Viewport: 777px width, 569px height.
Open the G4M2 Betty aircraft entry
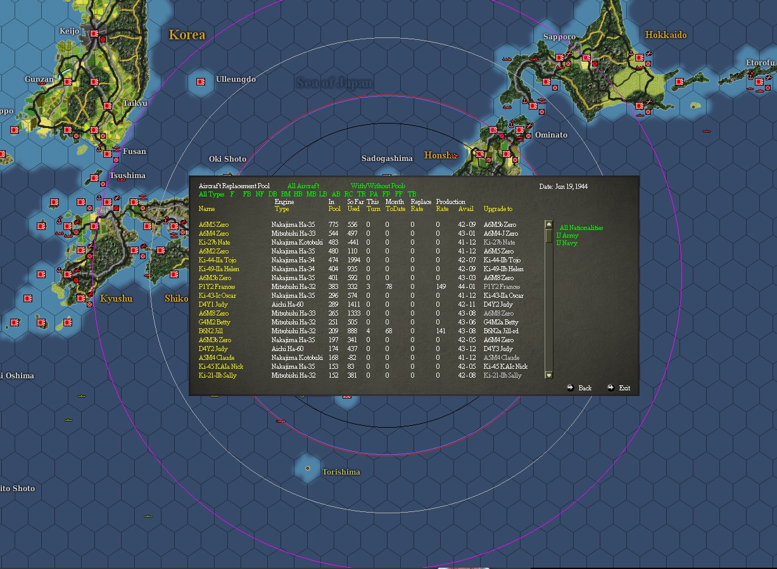(215, 322)
